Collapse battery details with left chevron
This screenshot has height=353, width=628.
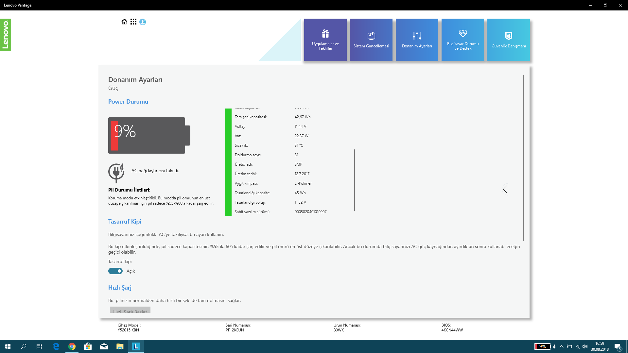tap(505, 189)
